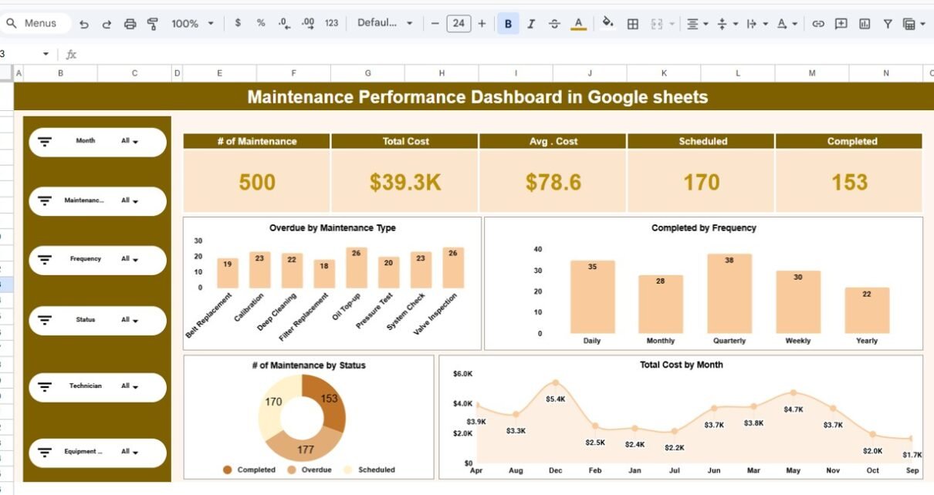The image size is (934, 495).
Task: Search the Menus box
Action: point(39,23)
